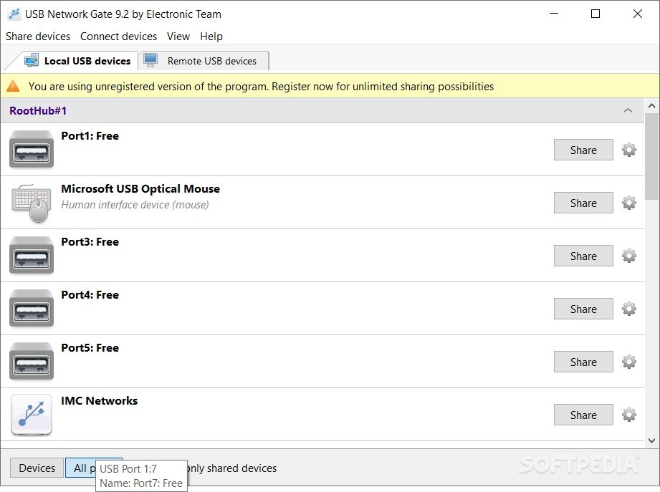
Task: Open settings gear for IMC Networks
Action: [x=629, y=415]
